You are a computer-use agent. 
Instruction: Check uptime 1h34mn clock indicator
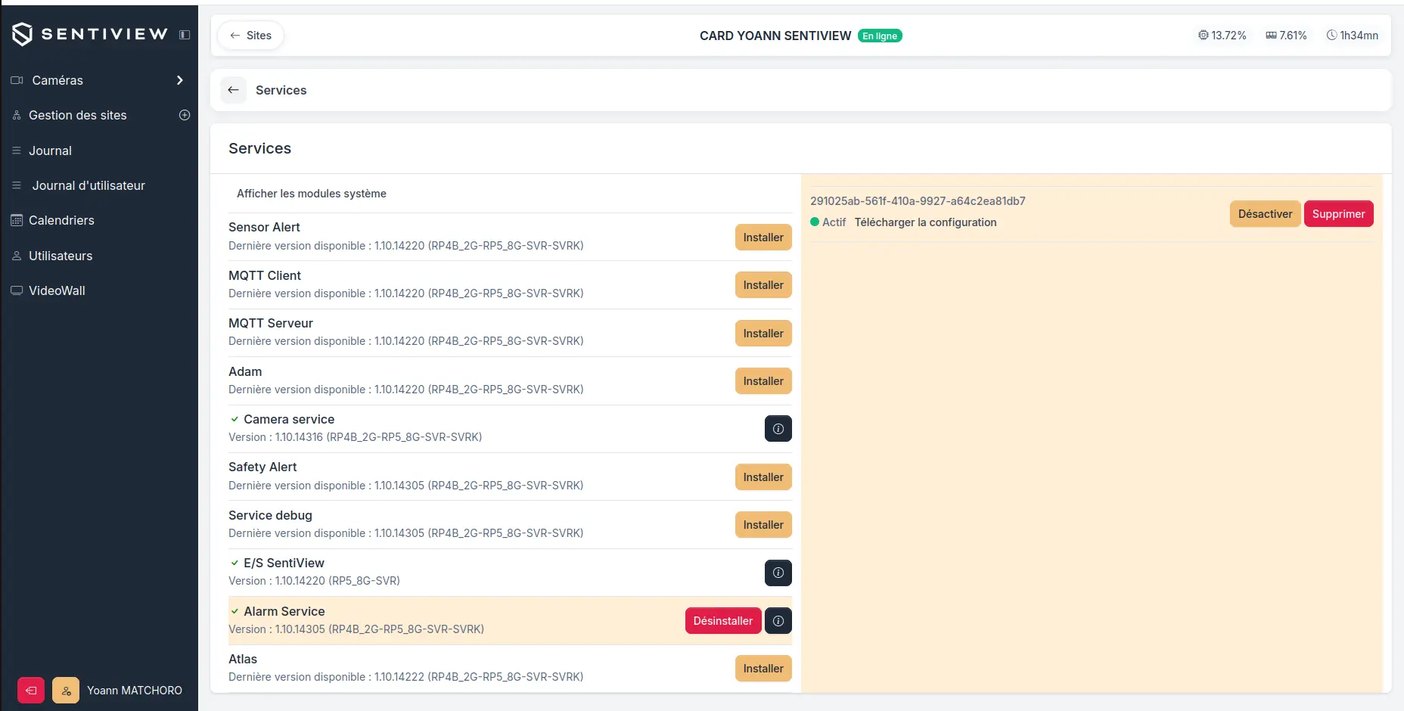pos(1353,36)
